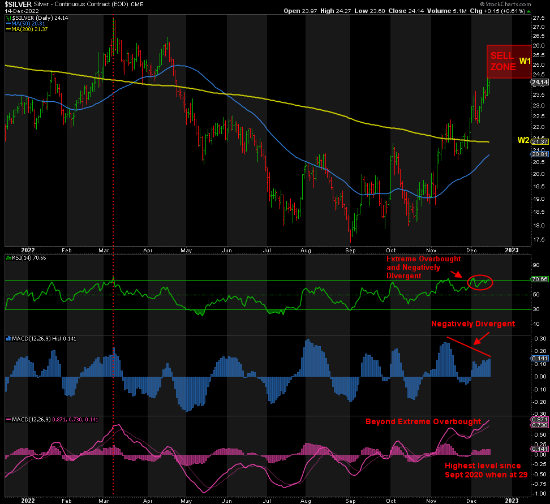Image resolution: width=550 pixels, height=504 pixels.
Task: Click 'Silver - Continuous Contract (EOD)' title text
Action: pyautogui.click(x=81, y=4)
